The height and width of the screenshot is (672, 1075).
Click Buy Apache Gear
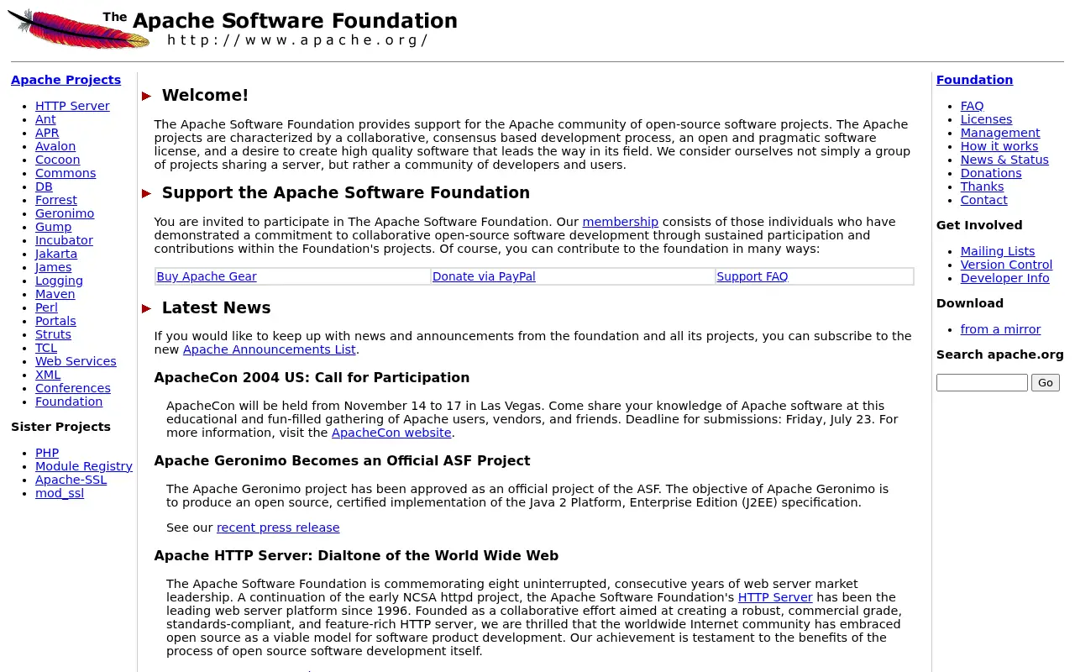point(207,276)
